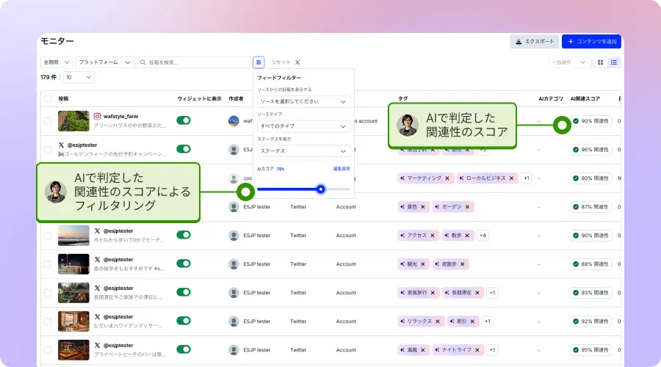Click the Instagram icon for wafstyle_farm

(98, 116)
